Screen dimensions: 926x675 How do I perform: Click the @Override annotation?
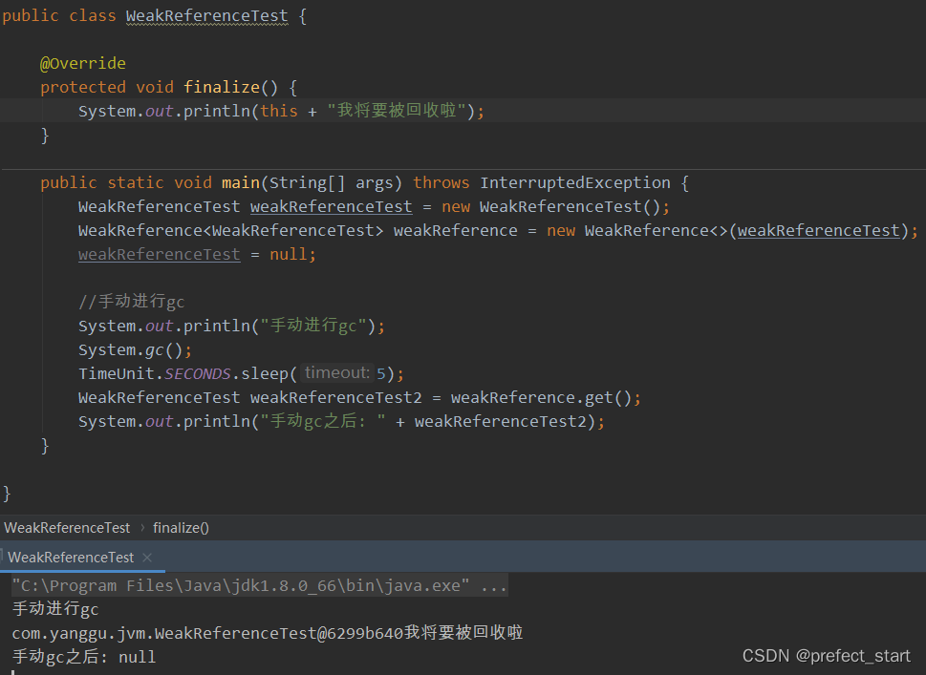pyautogui.click(x=83, y=63)
